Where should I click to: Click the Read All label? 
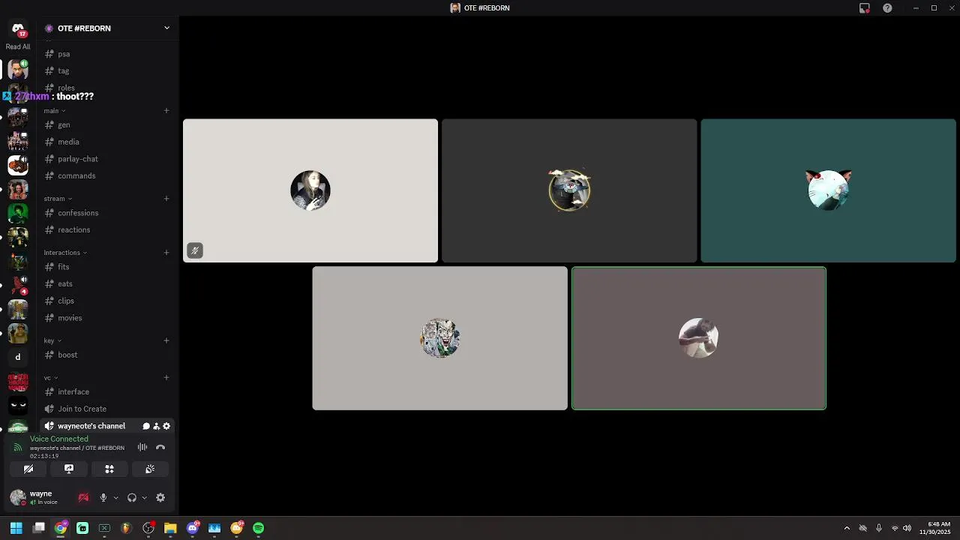coord(18,46)
